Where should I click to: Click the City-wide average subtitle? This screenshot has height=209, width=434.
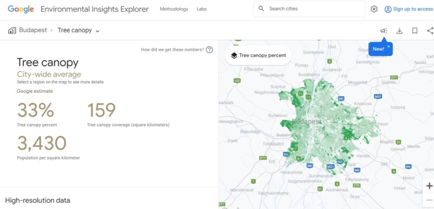(49, 74)
